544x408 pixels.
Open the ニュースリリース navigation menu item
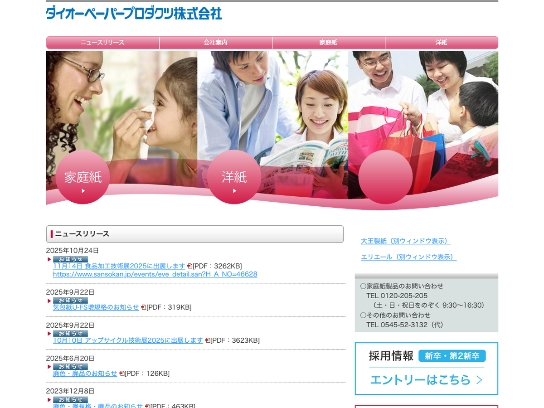pyautogui.click(x=102, y=43)
